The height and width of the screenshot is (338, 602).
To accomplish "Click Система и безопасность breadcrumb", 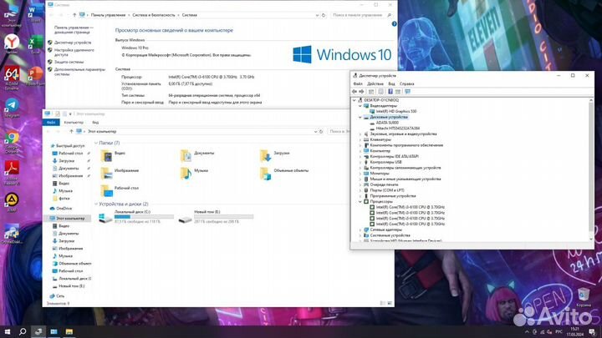I will coord(154,15).
